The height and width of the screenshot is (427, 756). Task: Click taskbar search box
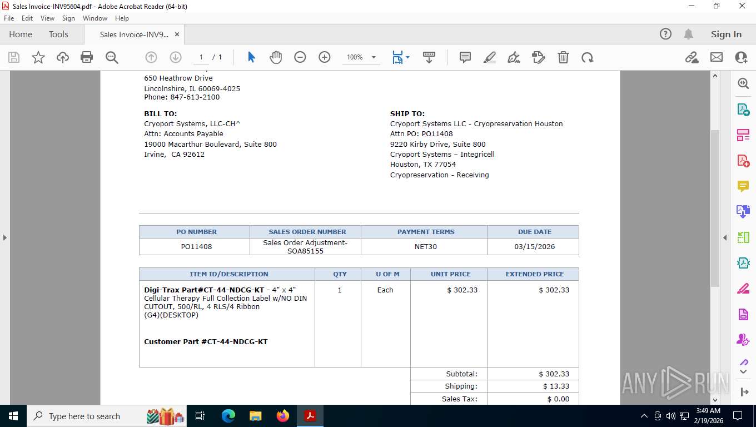(x=106, y=416)
